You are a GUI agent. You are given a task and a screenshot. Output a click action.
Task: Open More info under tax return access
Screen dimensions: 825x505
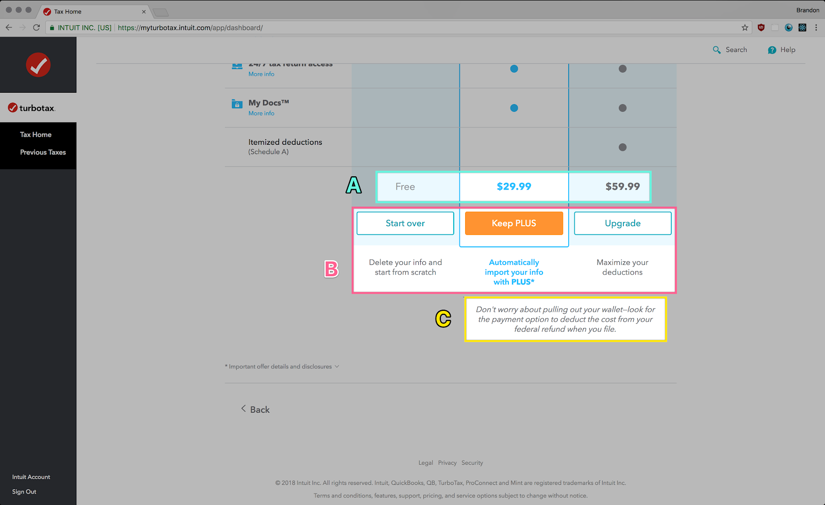tap(261, 74)
